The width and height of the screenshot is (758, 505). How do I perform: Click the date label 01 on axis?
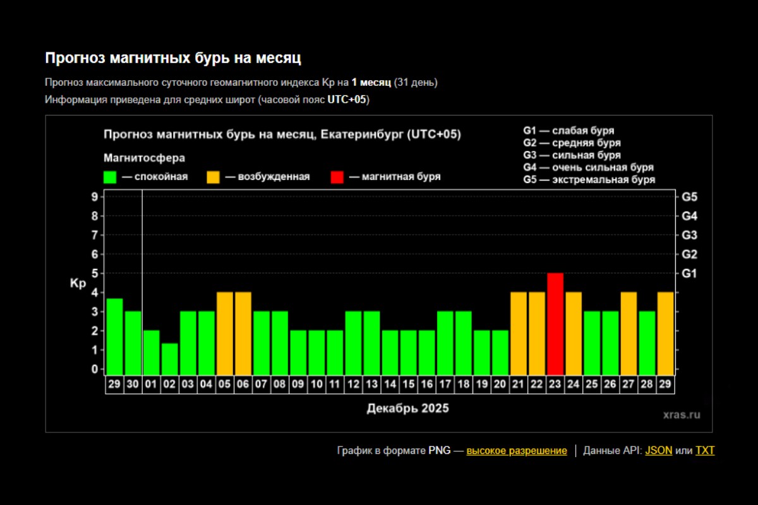coord(152,384)
